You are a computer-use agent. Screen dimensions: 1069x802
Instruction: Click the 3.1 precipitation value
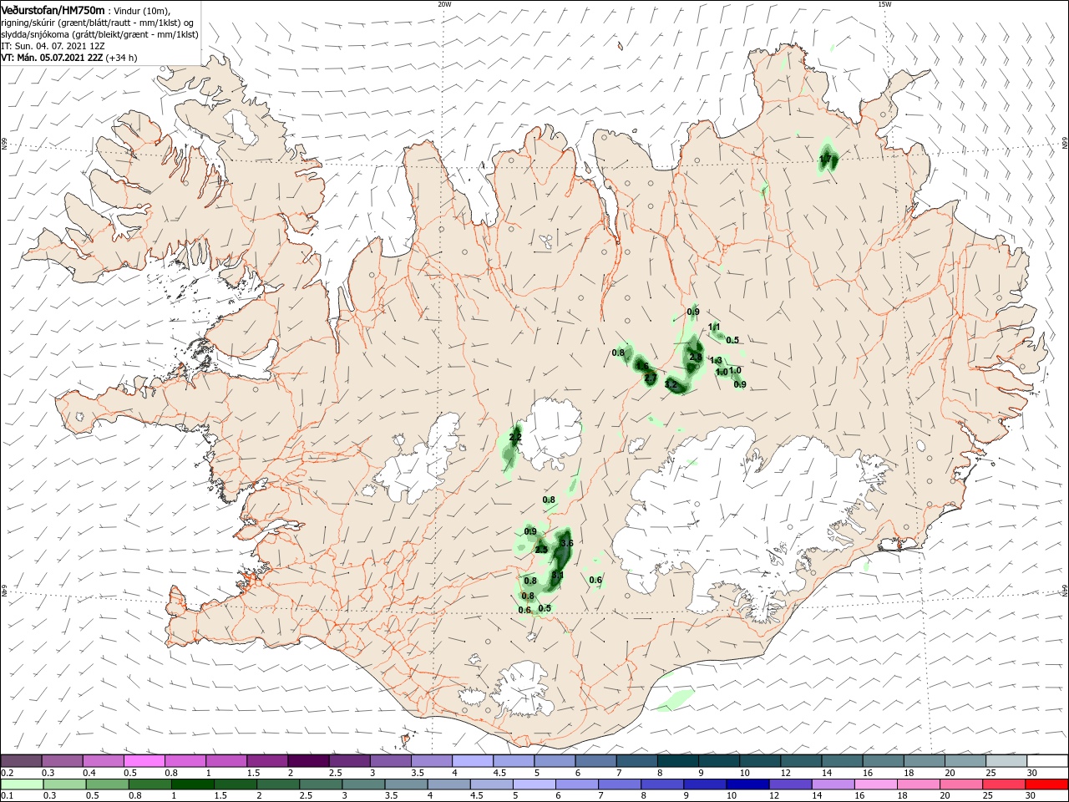(x=558, y=575)
